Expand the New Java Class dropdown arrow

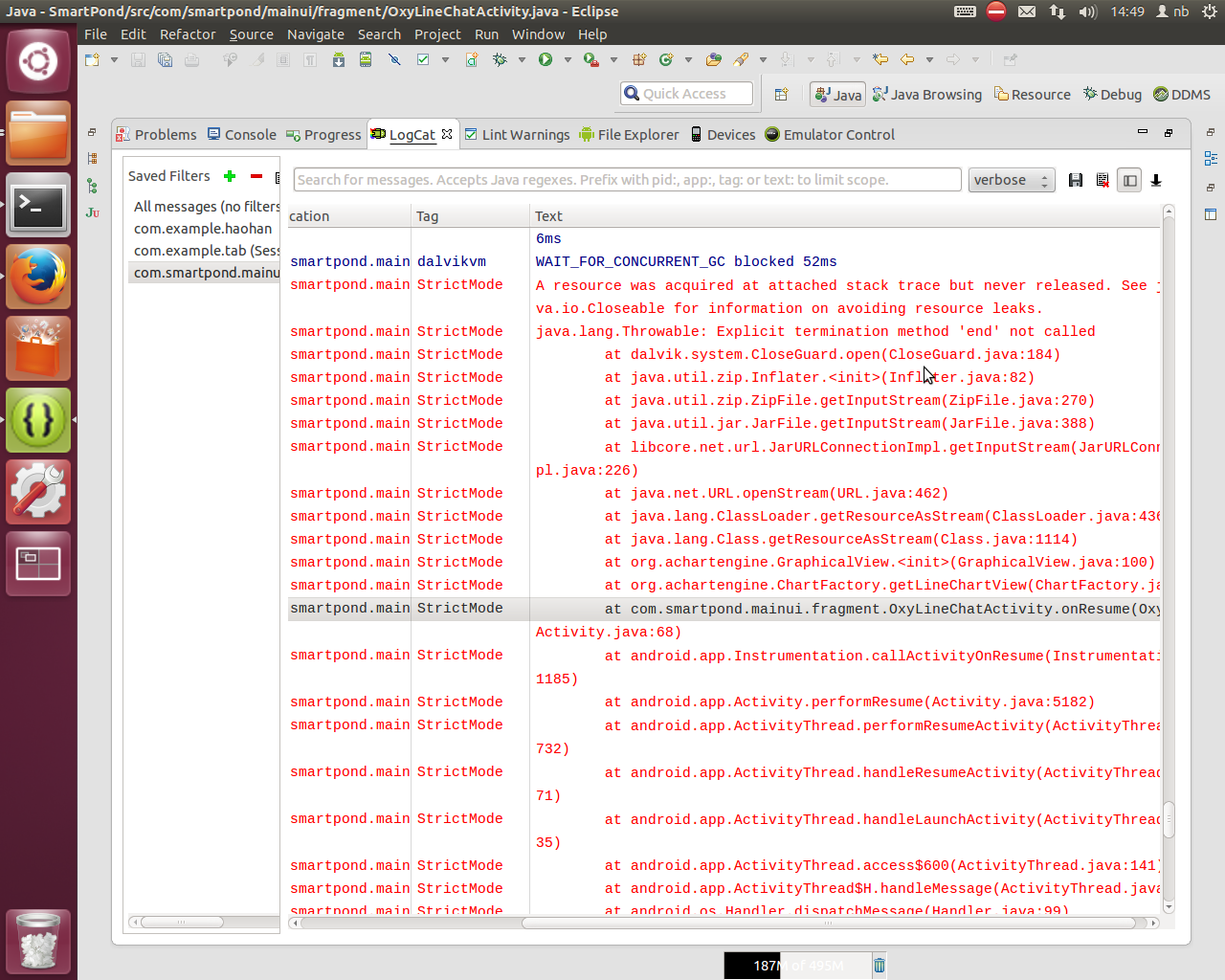[x=688, y=59]
